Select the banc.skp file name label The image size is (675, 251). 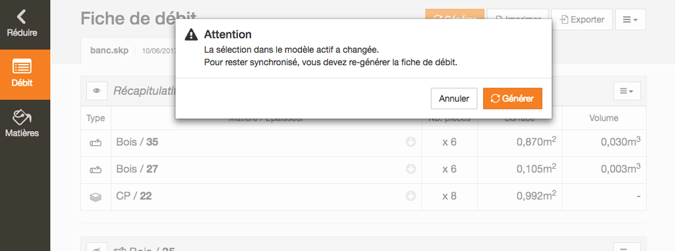click(109, 50)
